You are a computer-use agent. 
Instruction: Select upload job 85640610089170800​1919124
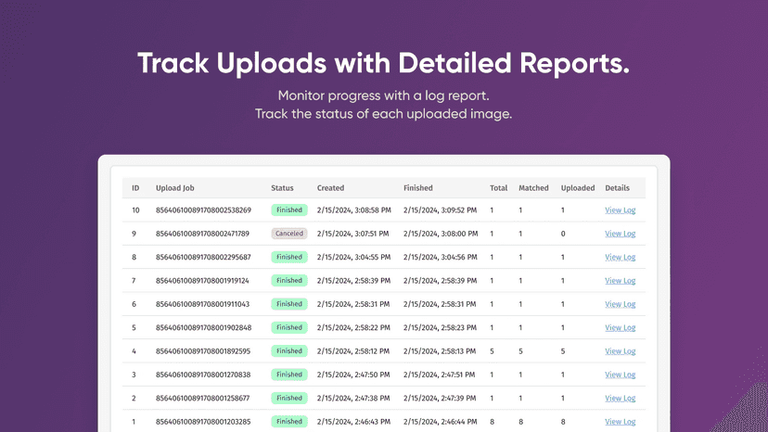tap(202, 281)
